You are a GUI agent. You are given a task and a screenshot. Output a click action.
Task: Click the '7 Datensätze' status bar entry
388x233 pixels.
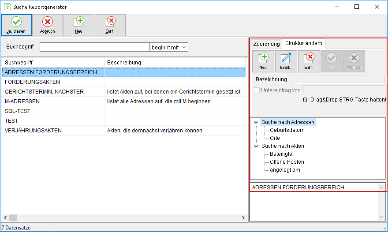(16, 228)
